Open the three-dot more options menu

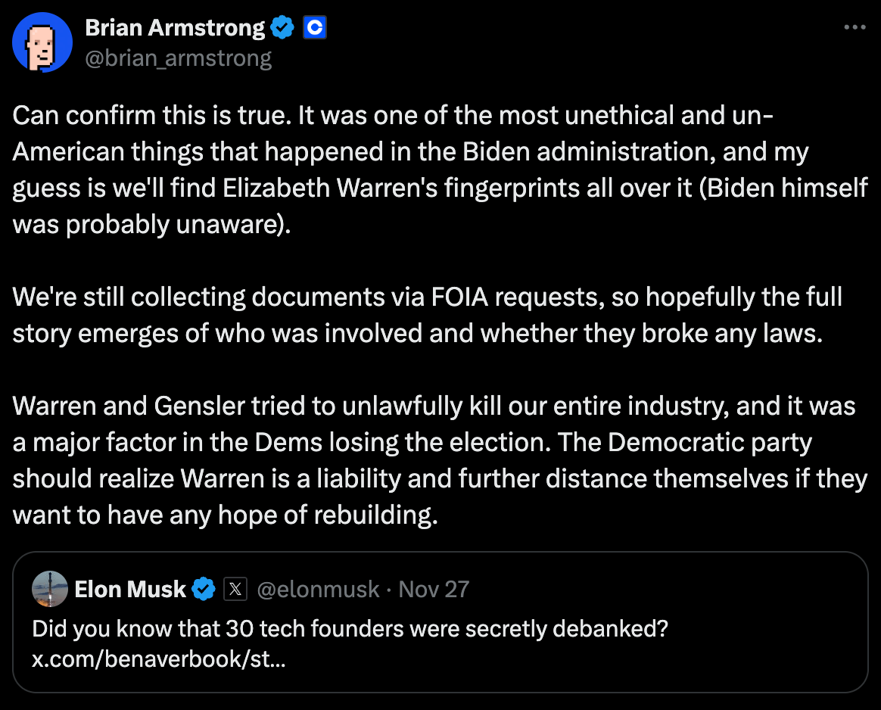pyautogui.click(x=854, y=28)
